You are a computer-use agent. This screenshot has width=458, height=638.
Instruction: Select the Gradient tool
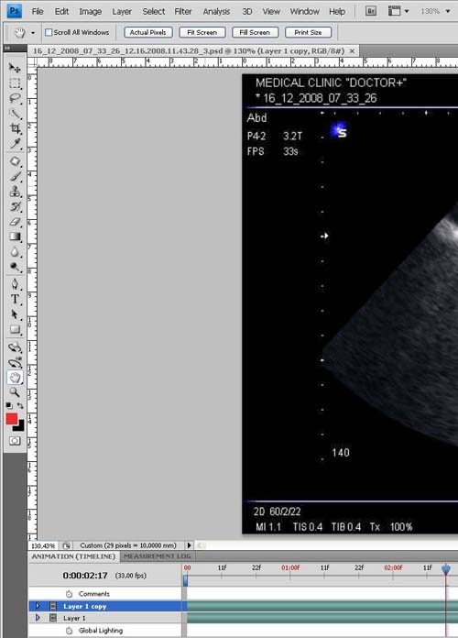(15, 236)
